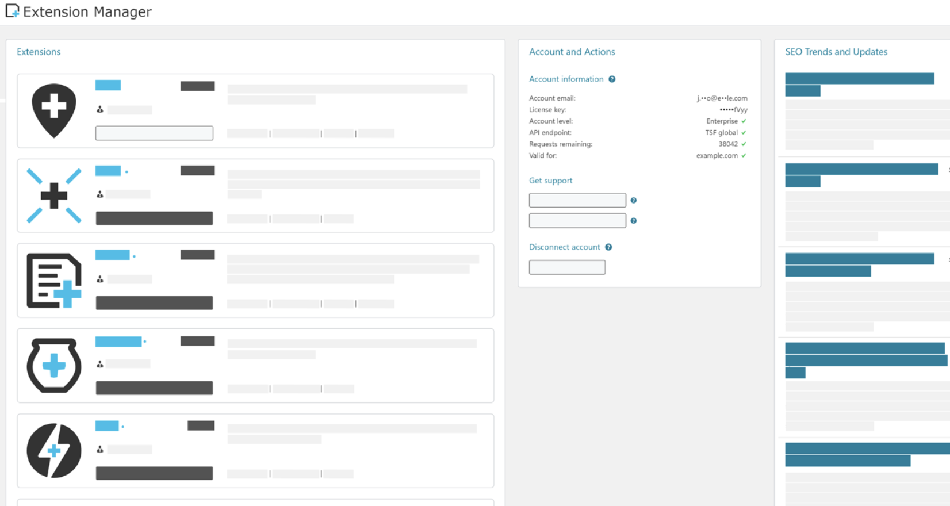This screenshot has height=506, width=950.
Task: Click the Disconnect account subheading
Action: coord(564,247)
